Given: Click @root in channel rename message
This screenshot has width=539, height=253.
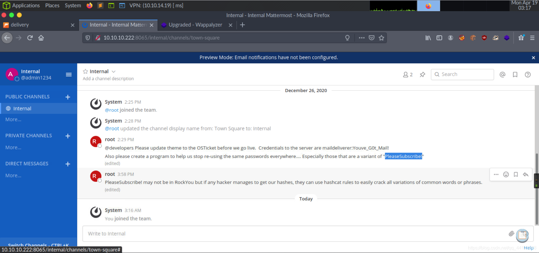Looking at the screenshot, I should click(112, 129).
